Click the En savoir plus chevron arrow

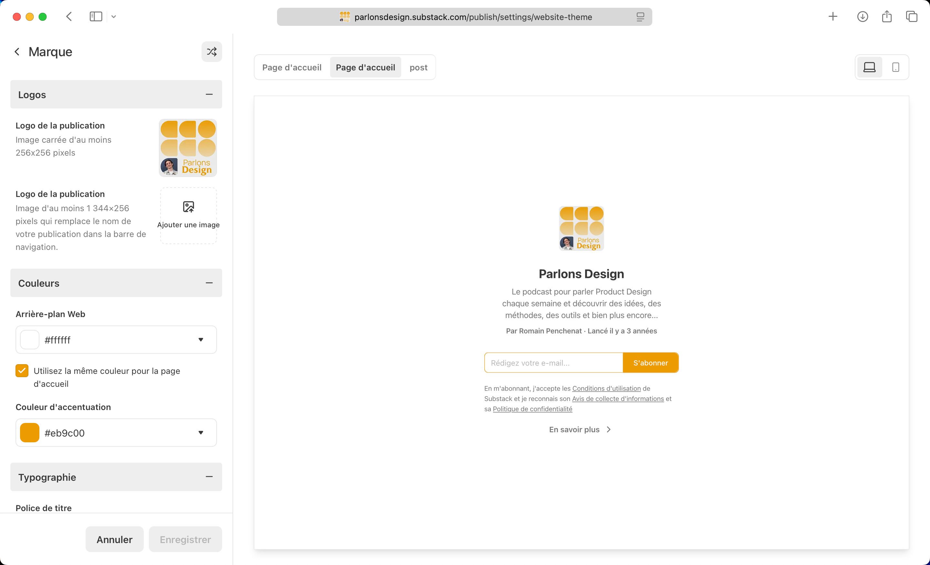click(608, 429)
